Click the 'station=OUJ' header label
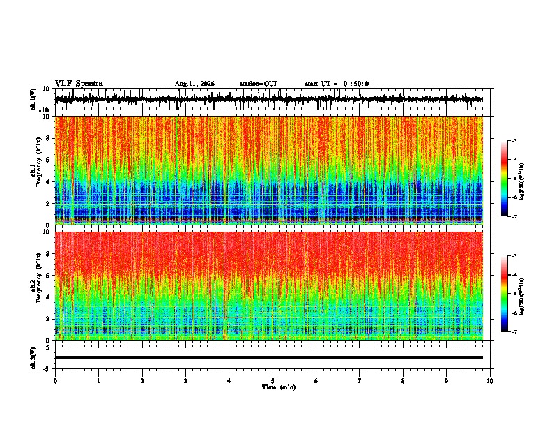552x427 pixels. point(258,84)
